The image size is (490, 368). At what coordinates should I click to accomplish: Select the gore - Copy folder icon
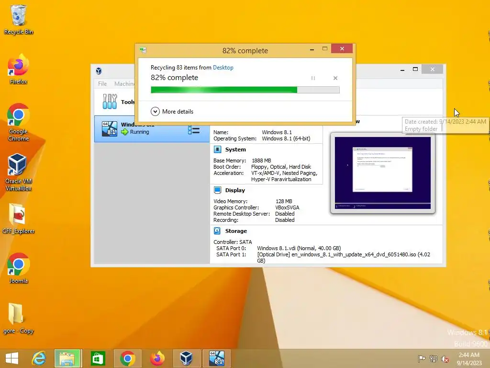pyautogui.click(x=19, y=318)
